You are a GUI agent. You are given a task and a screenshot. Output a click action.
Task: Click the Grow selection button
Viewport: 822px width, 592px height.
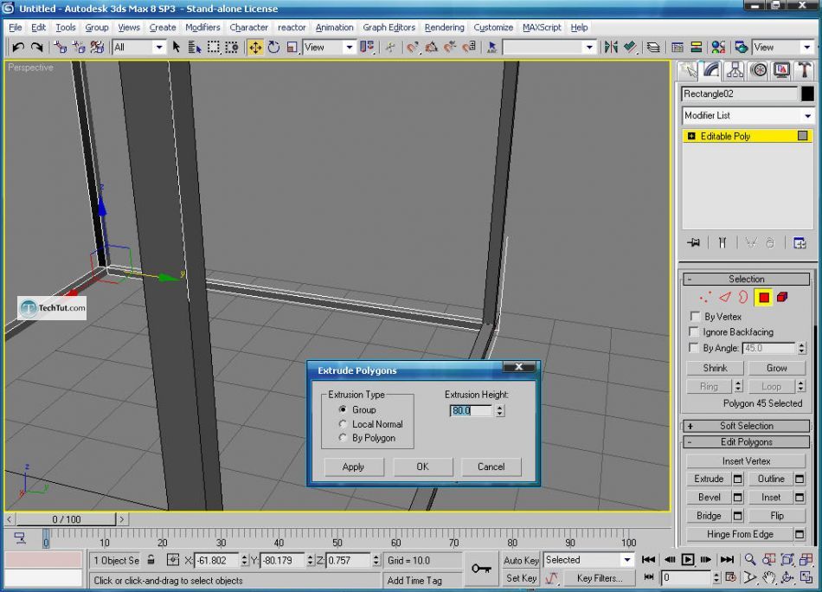click(x=776, y=368)
